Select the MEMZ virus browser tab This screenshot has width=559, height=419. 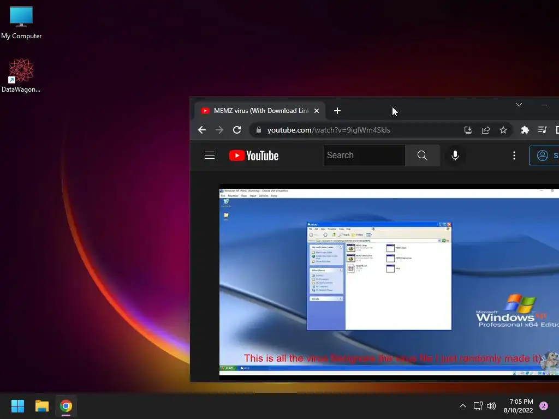(x=260, y=111)
